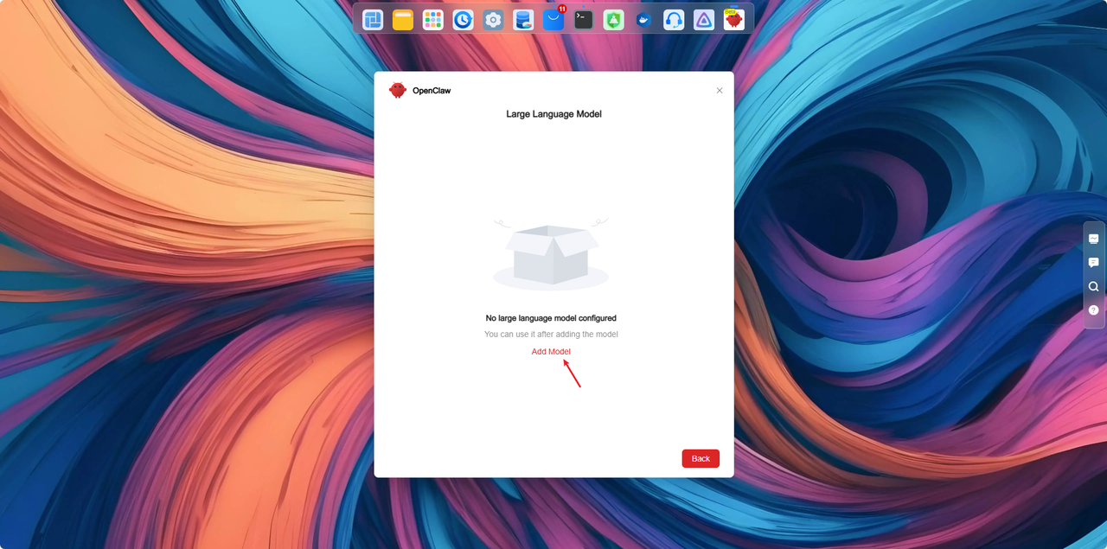Launch the Terminal from the dock
1107x549 pixels.
[x=584, y=19]
